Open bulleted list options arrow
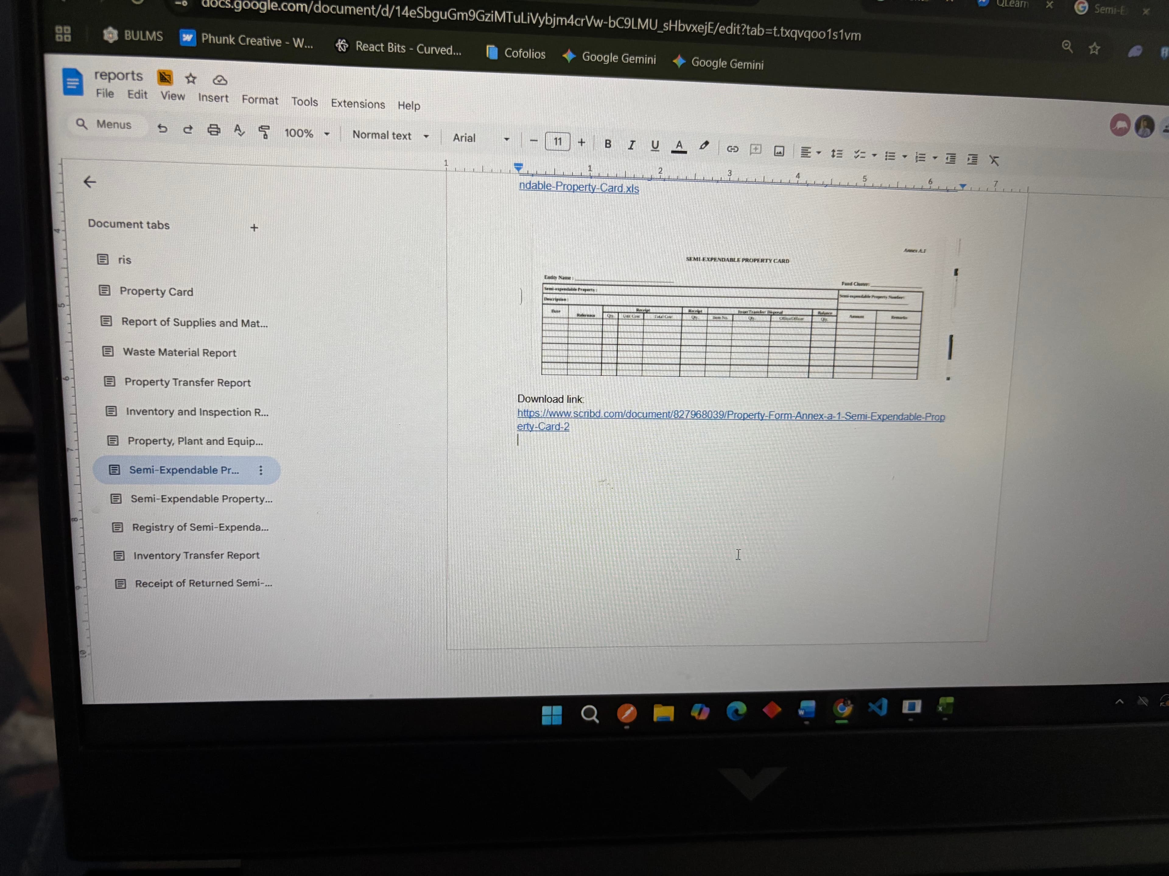 [904, 157]
